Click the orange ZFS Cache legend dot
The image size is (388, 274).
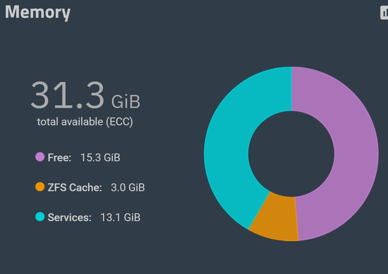(x=40, y=187)
